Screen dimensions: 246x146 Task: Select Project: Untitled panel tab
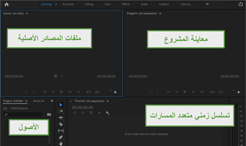(x=13, y=101)
